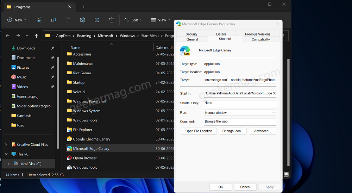
Task: Open recent locations chevron
Action: [x=27, y=36]
